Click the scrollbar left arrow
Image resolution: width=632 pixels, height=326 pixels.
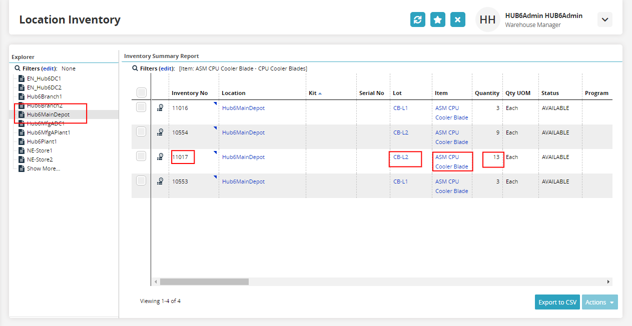[156, 281]
